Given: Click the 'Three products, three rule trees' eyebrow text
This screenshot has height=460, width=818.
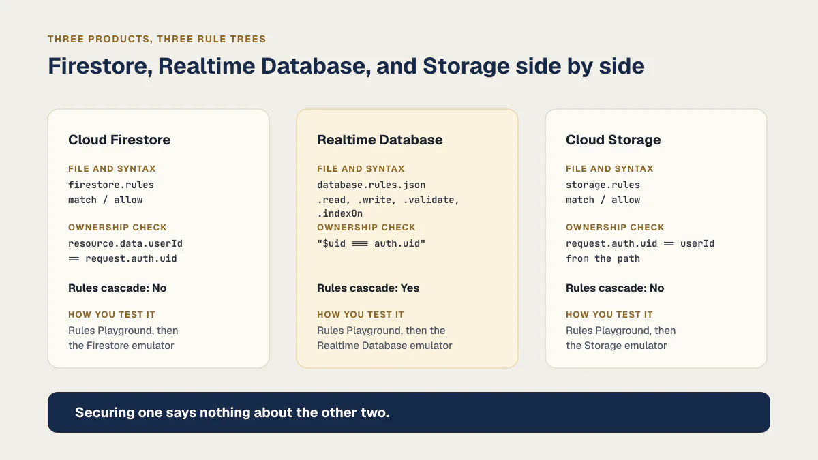Looking at the screenshot, I should coord(157,39).
